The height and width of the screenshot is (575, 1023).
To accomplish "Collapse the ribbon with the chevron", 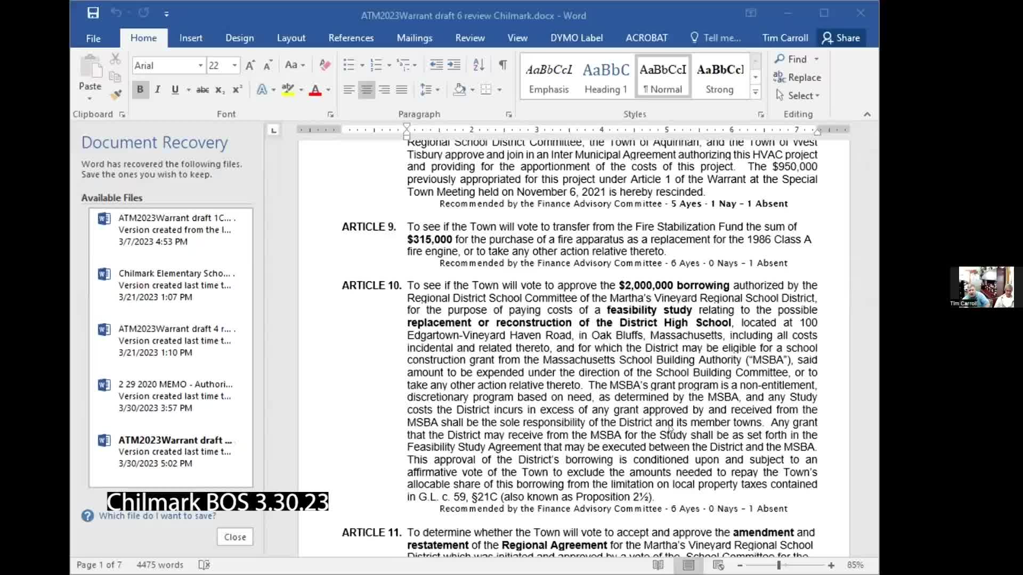I will coord(867,114).
